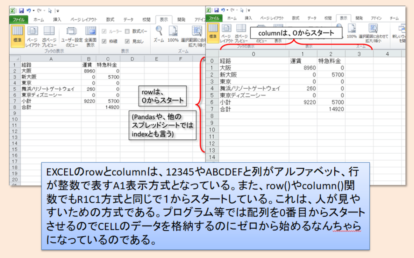Switch left window to ページレイアウト view
Screen dimensions: 414x258
(33, 36)
